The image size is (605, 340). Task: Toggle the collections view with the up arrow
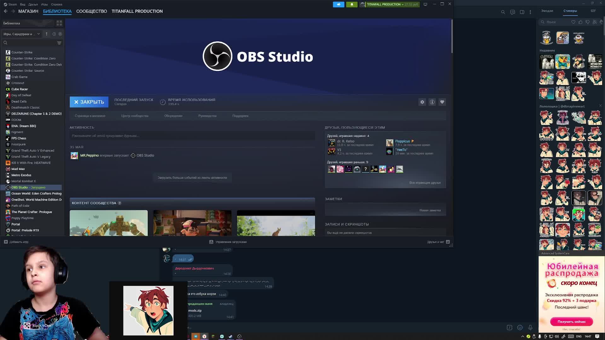click(x=46, y=34)
